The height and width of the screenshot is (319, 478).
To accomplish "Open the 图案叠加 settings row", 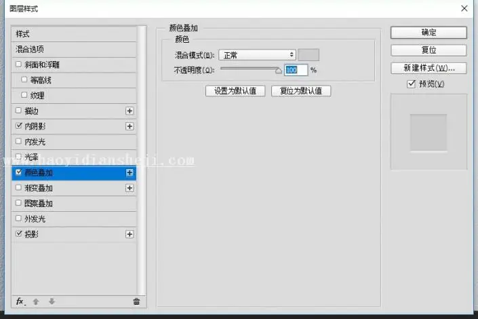I will (74, 204).
